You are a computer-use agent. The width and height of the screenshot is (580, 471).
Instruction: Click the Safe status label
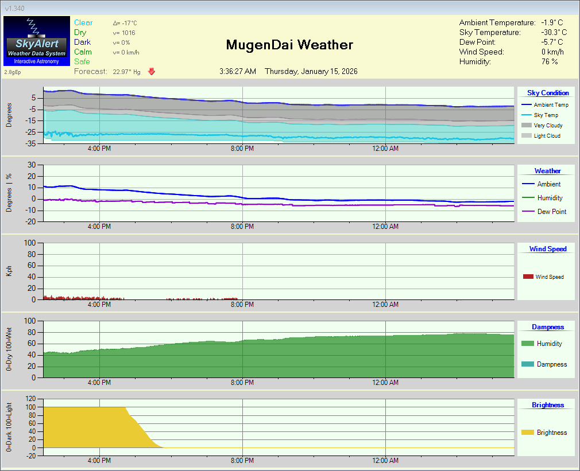[82, 61]
